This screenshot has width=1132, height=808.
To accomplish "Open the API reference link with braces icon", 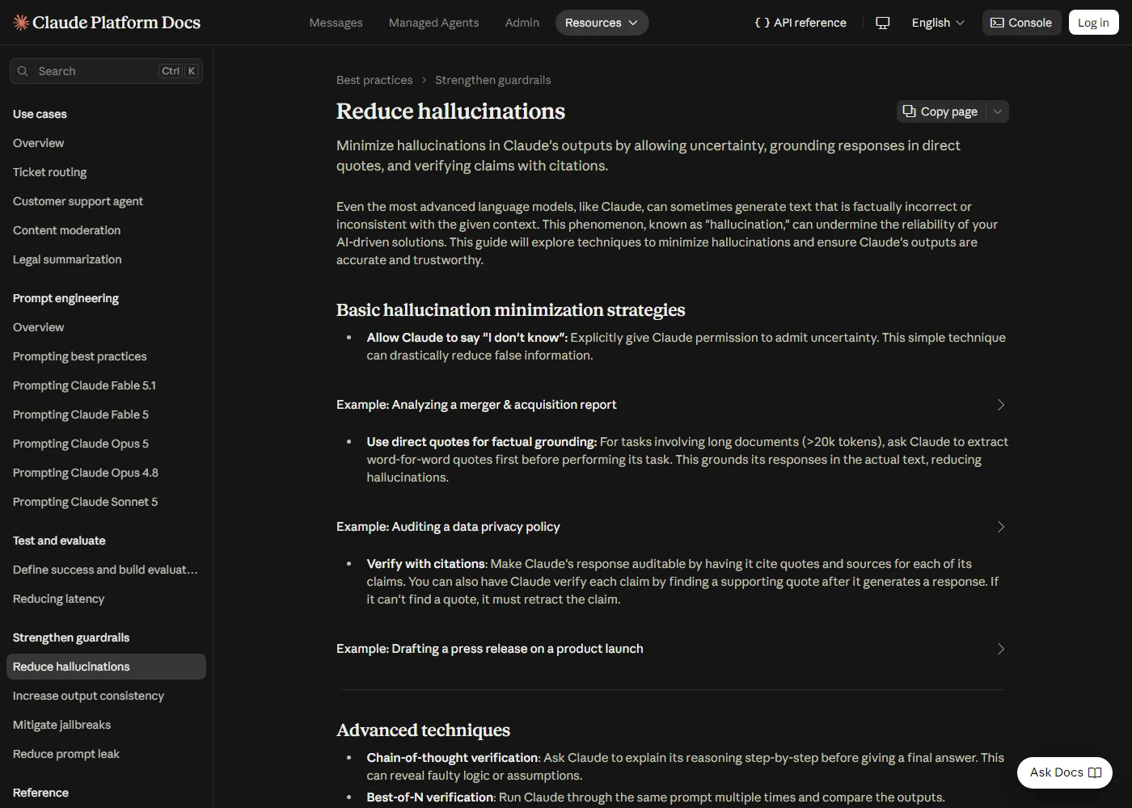I will (800, 23).
